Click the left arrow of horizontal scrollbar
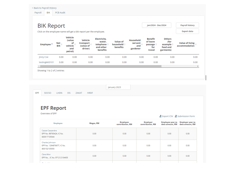 [x=39, y=66]
